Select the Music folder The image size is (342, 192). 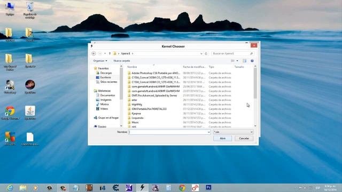tap(135, 122)
